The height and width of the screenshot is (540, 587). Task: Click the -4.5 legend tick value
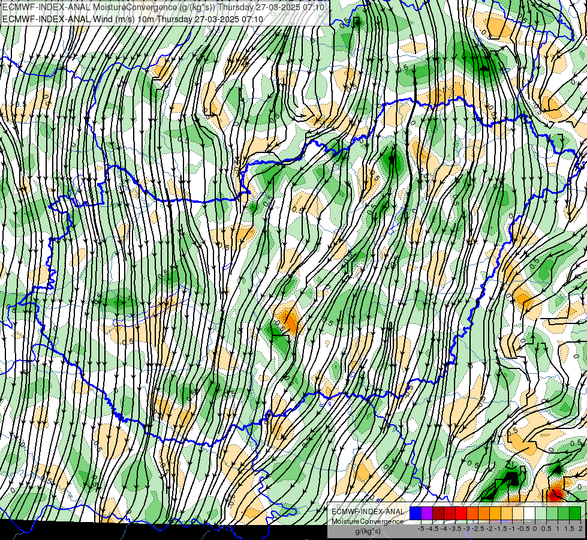(432, 529)
